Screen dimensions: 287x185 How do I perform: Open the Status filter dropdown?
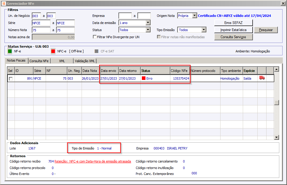click(148, 30)
